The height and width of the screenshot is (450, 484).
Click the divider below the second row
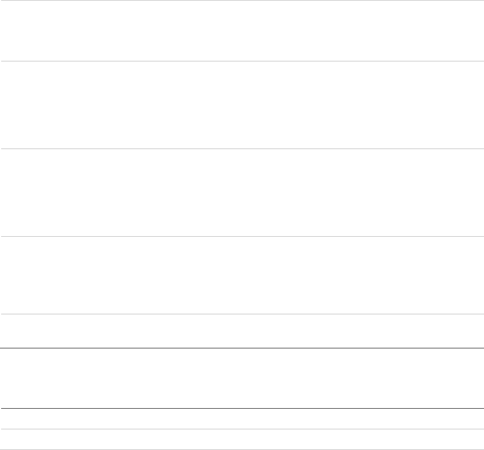242,149
